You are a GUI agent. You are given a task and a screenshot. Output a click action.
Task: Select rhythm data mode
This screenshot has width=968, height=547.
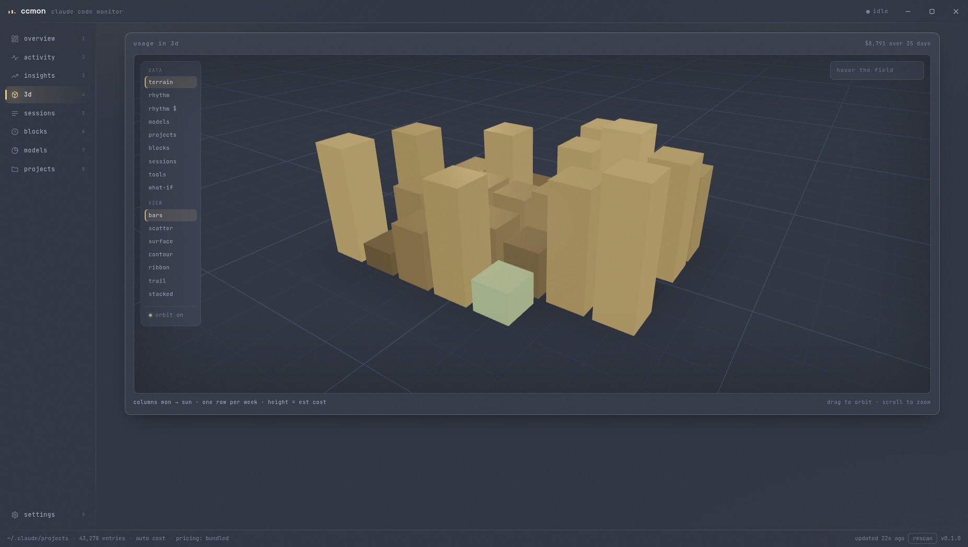171,95
